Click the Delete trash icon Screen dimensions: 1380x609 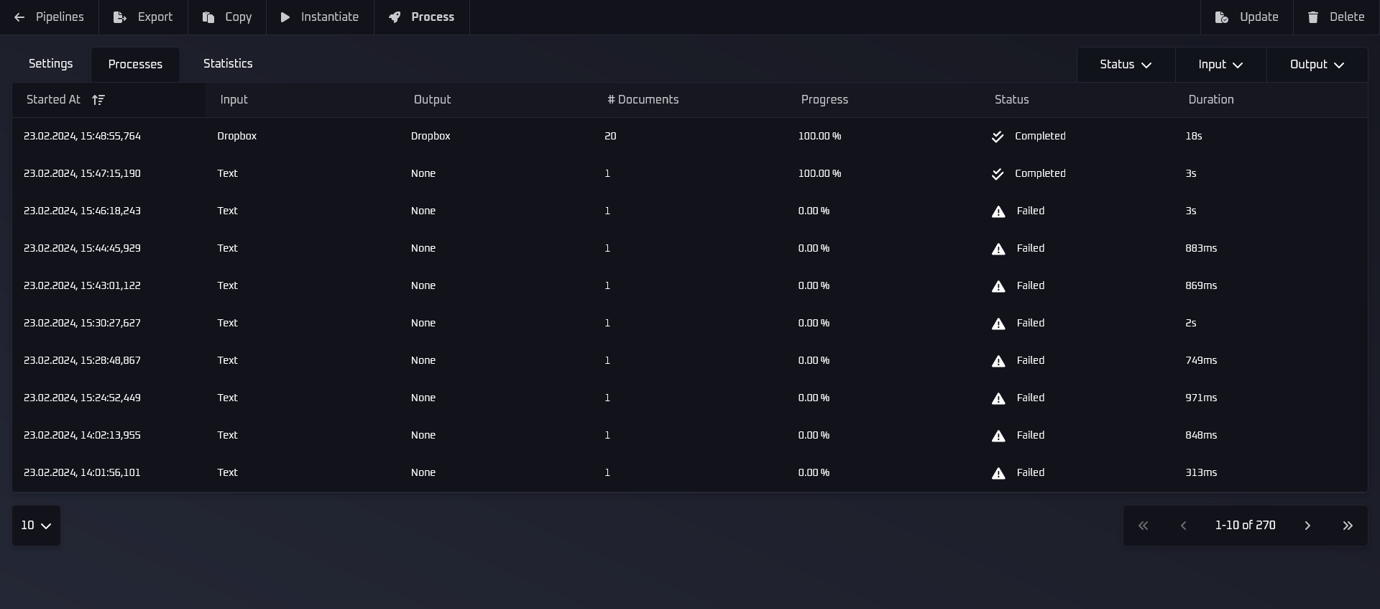[1313, 17]
